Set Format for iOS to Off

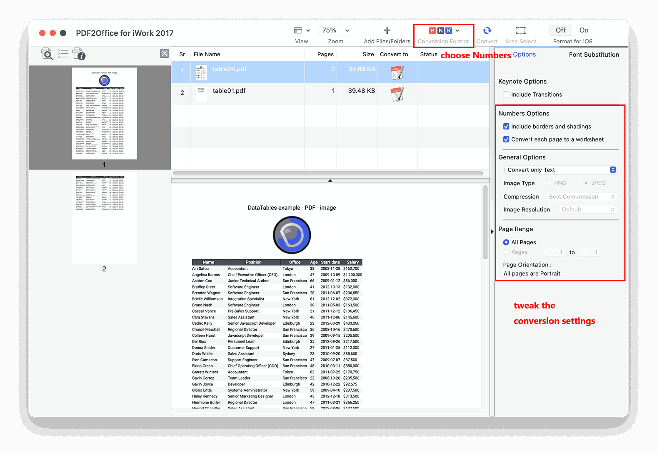tap(561, 30)
